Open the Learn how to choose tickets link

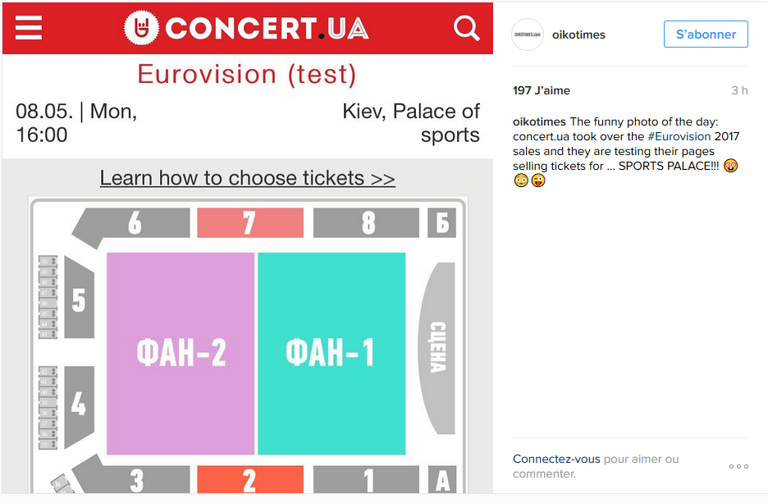(247, 178)
